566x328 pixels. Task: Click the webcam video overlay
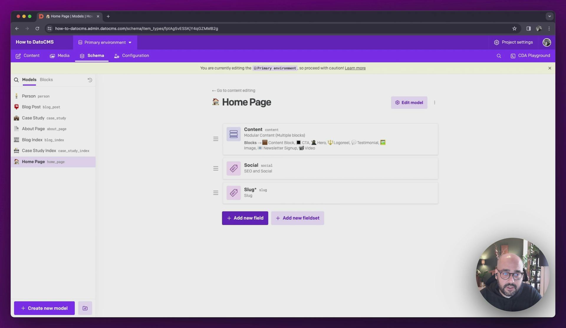(x=513, y=275)
